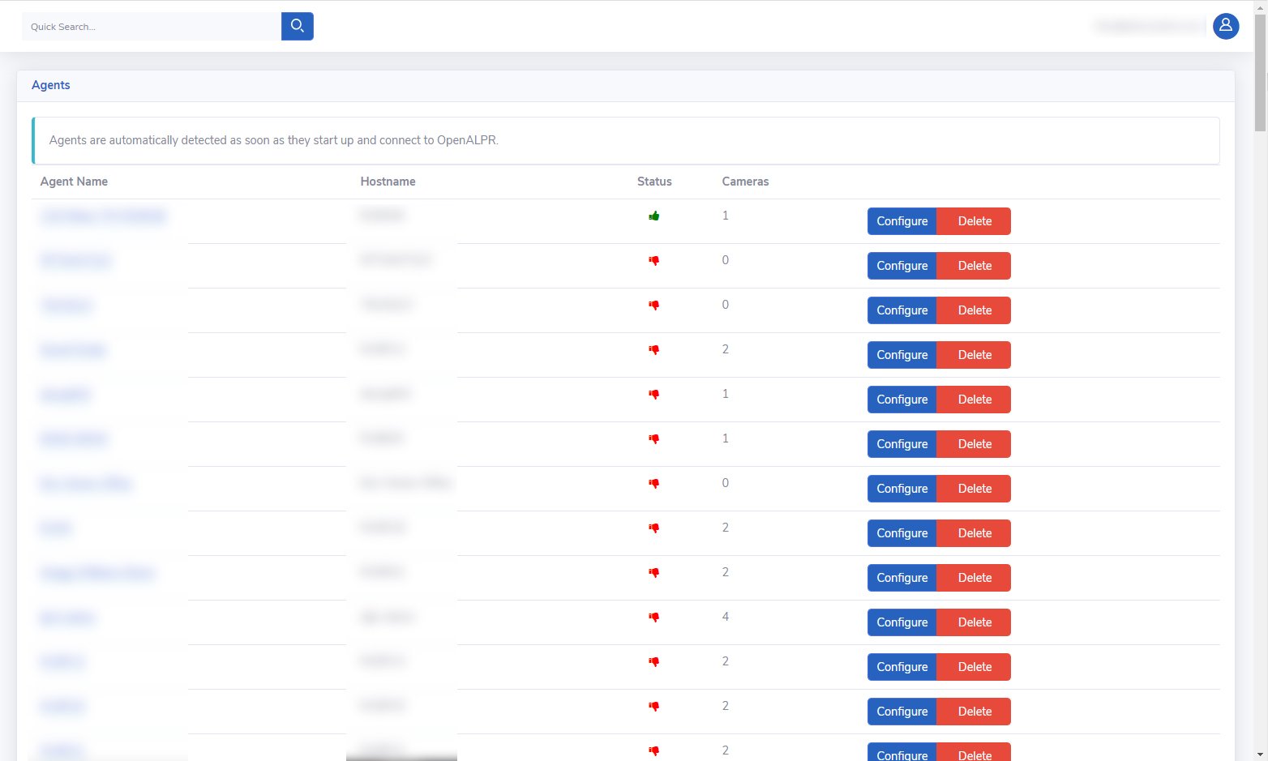Viewport: 1268px width, 761px height.
Task: Configure the agent that has 4 cameras
Action: coord(902,622)
